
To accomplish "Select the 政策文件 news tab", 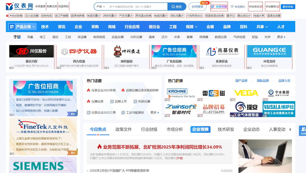I will 124,129.
